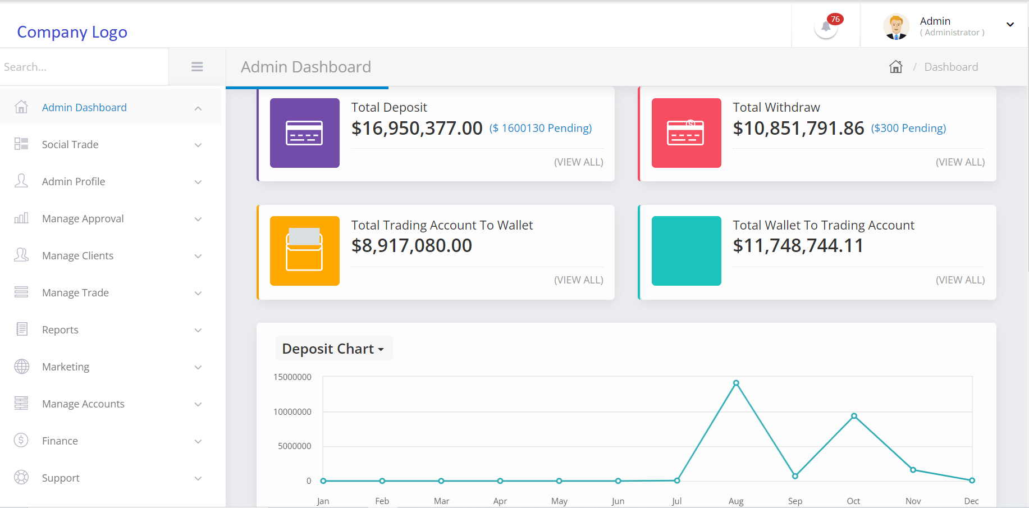Expand the Admin account menu arrow
The image size is (1029, 508).
(1010, 25)
